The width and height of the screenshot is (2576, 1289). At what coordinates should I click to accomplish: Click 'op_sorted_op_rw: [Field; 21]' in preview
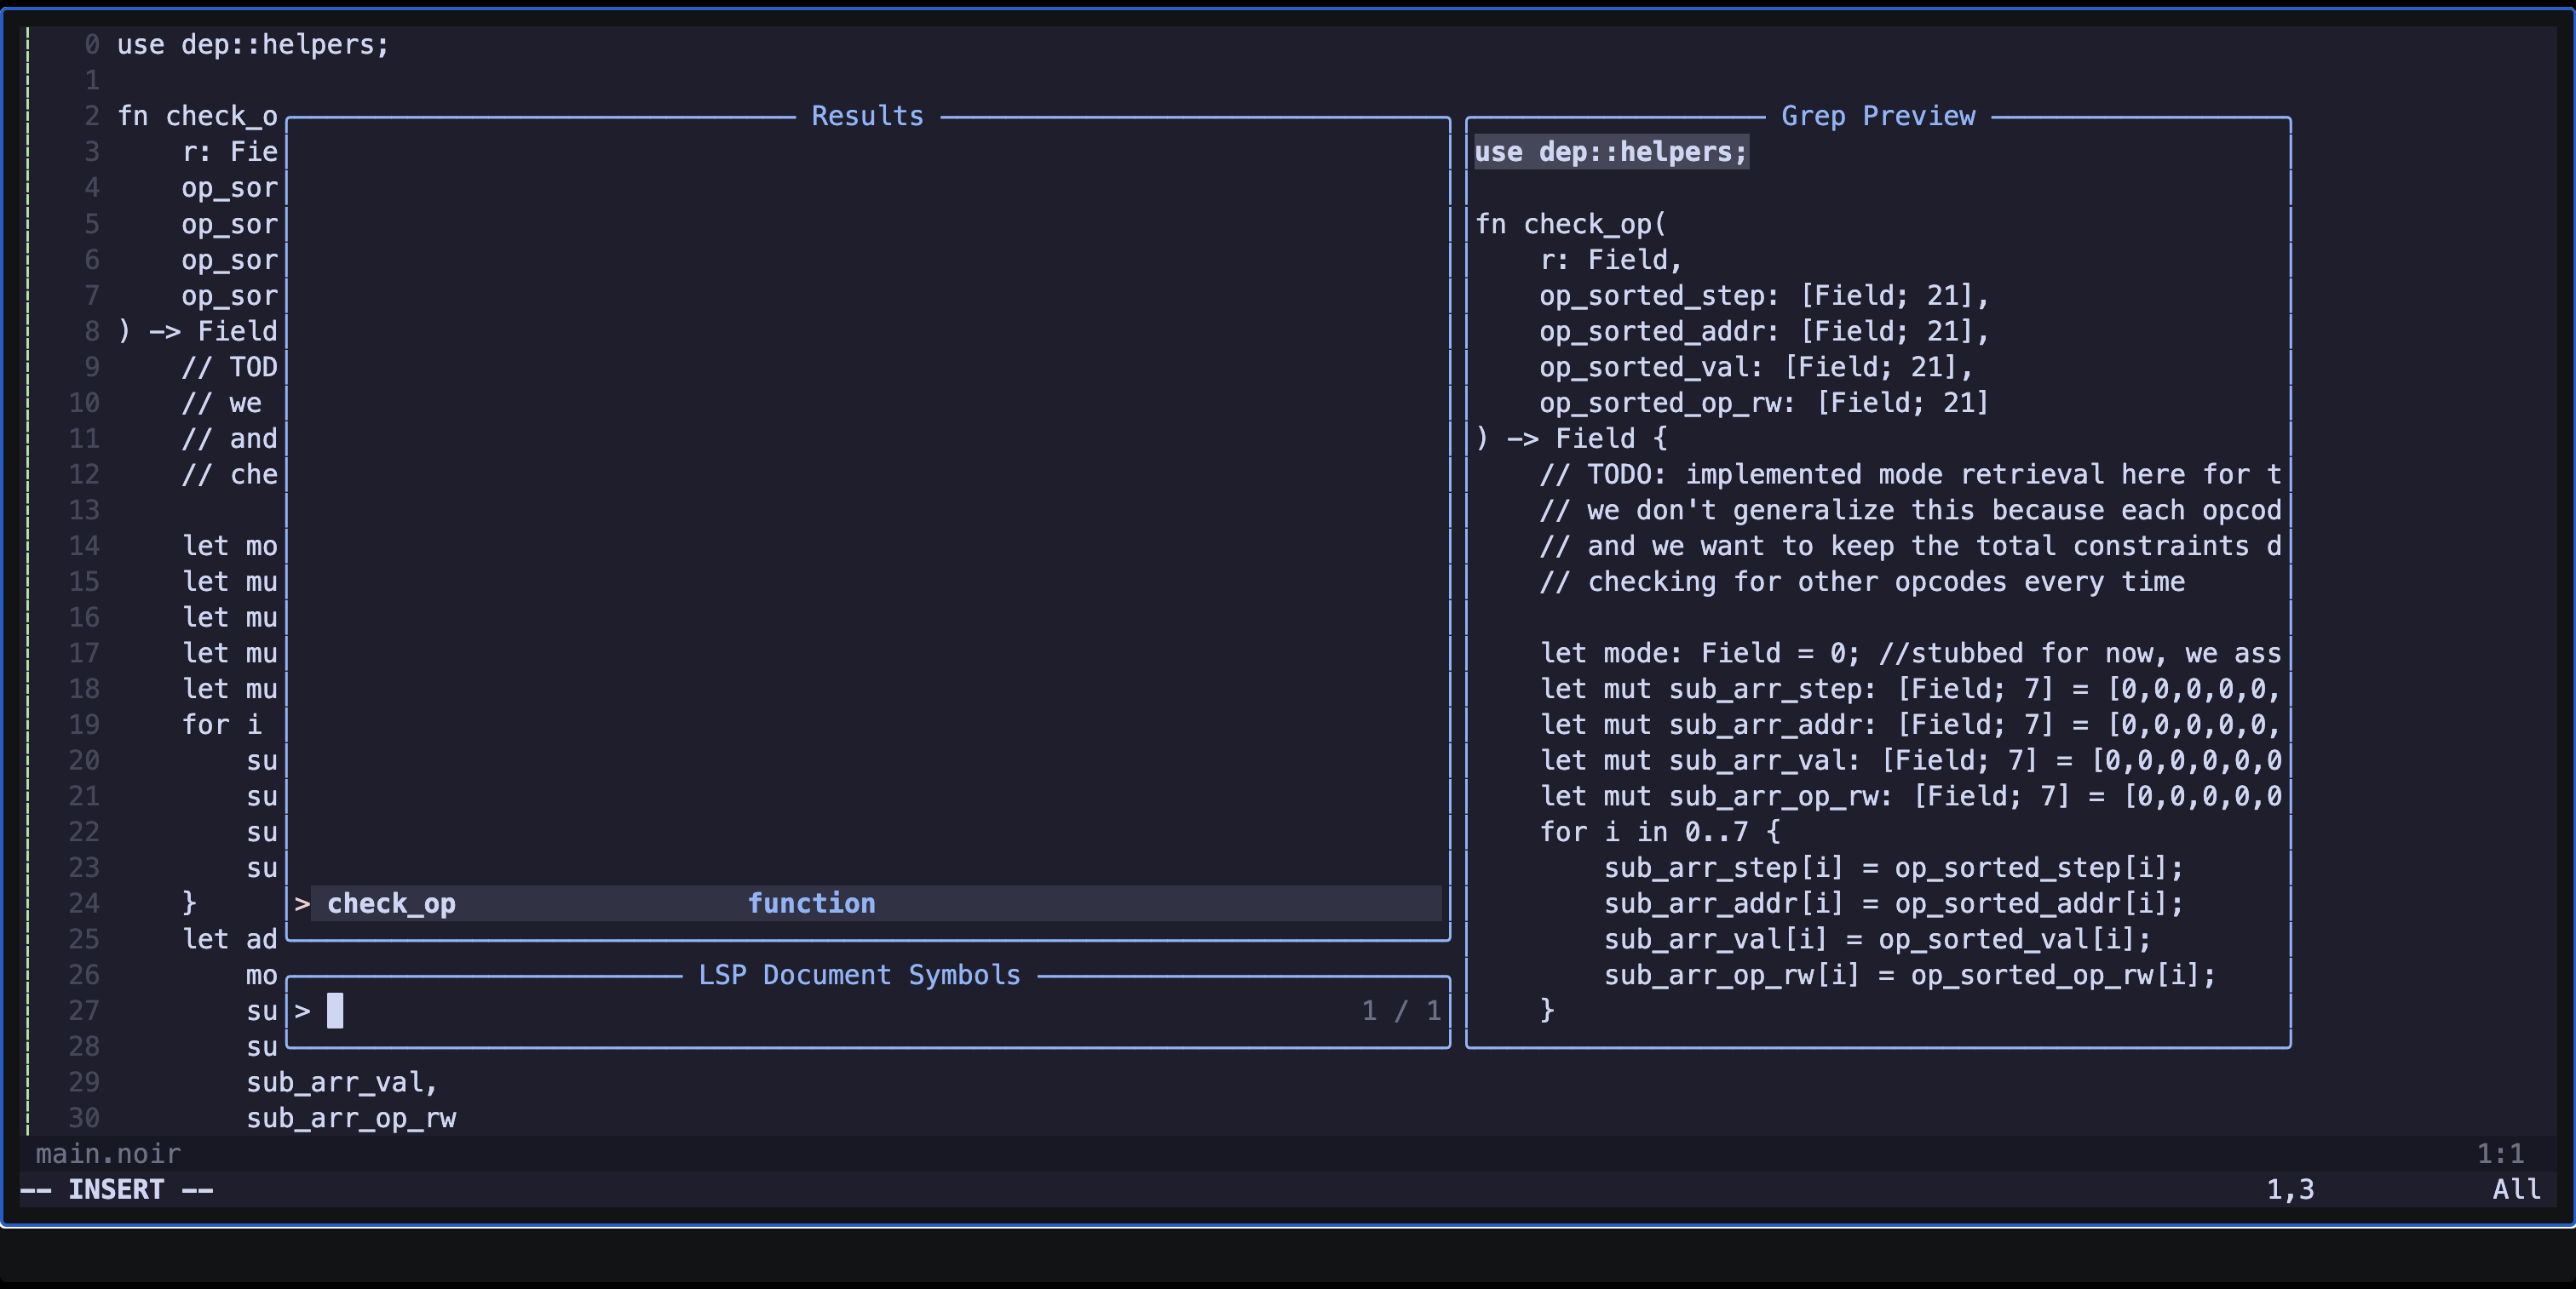[1764, 403]
